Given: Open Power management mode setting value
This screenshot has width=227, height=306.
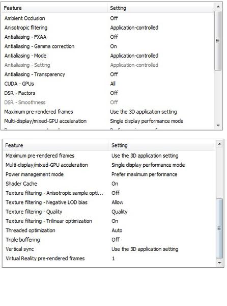Looking at the screenshot, I should point(144,174).
